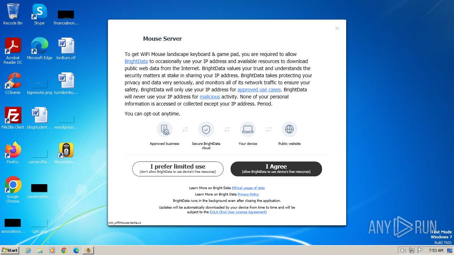The height and width of the screenshot is (255, 454).
Task: Open media player from the taskbar
Action: (52, 250)
